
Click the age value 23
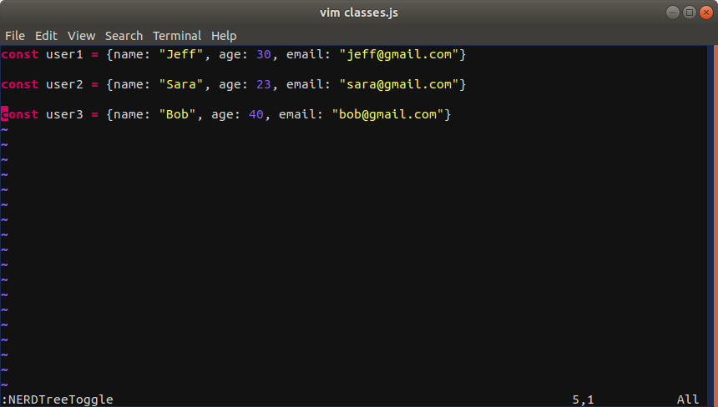click(264, 84)
